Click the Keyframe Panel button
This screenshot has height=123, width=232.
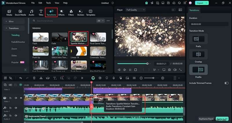click(x=206, y=119)
